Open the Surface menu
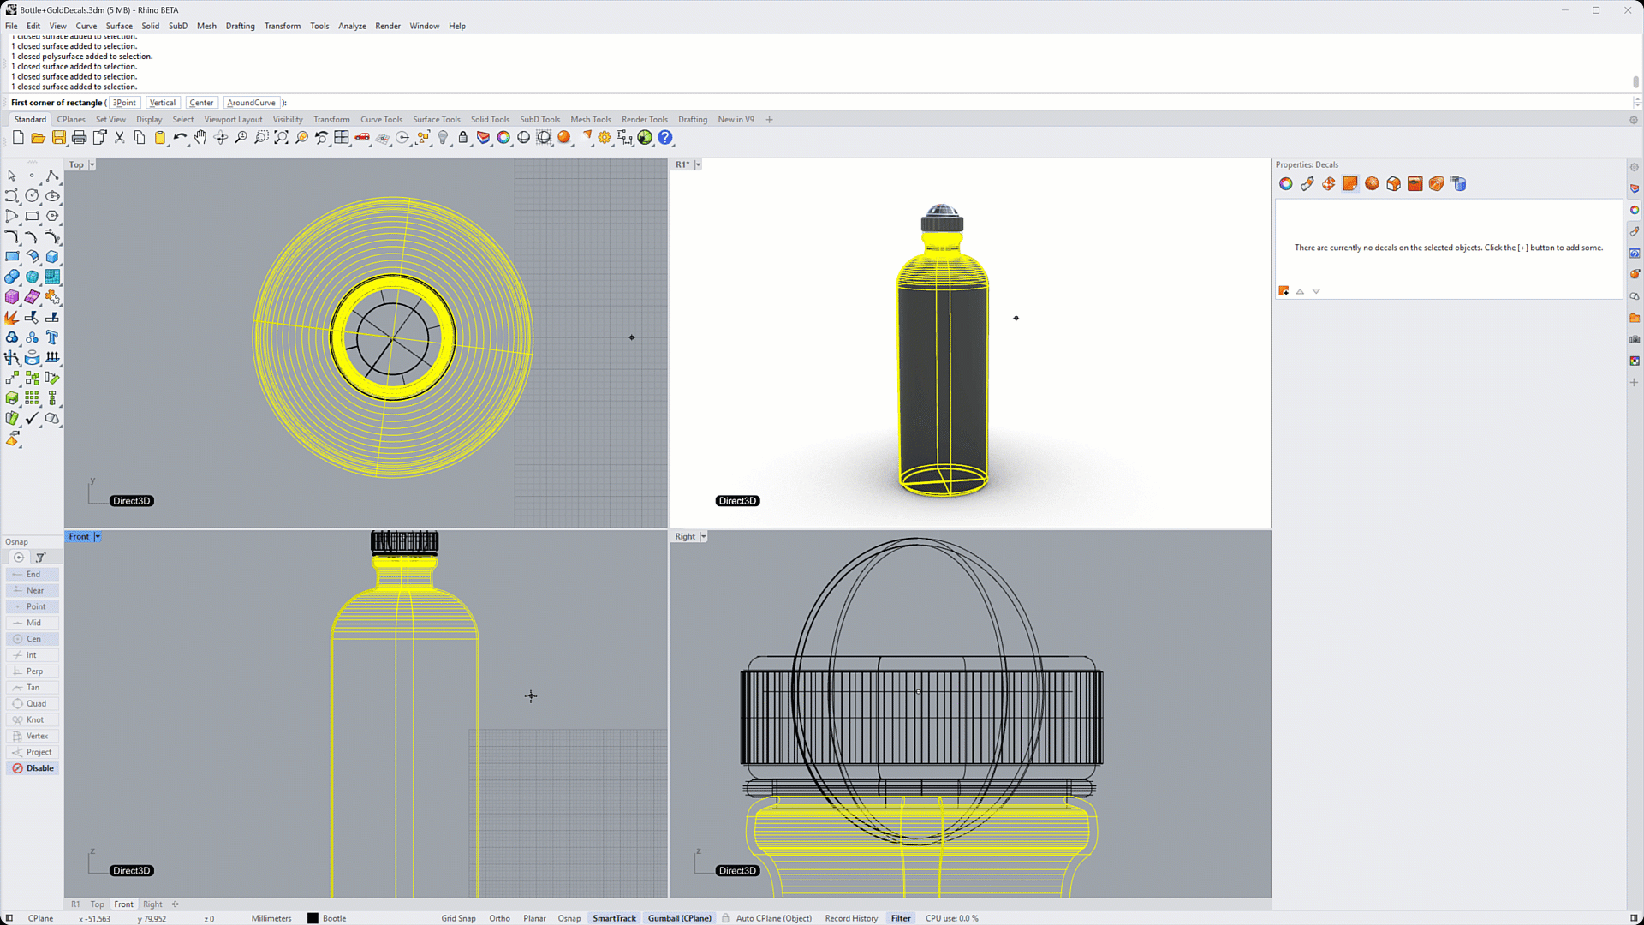The height and width of the screenshot is (925, 1644). (119, 26)
